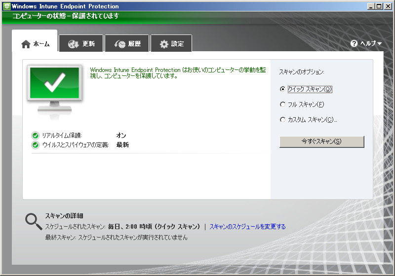Image resolution: width=395 pixels, height=276 pixels.
Task: Go to the 設定 tab
Action: [x=171, y=44]
